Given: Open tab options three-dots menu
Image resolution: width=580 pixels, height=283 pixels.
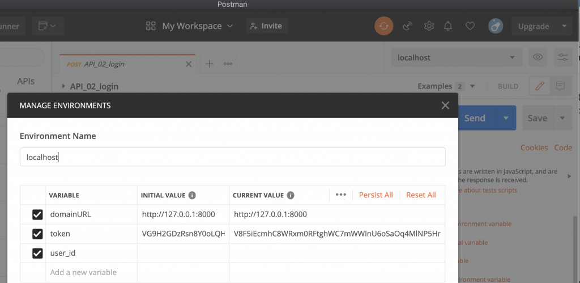Looking at the screenshot, I should point(228,64).
